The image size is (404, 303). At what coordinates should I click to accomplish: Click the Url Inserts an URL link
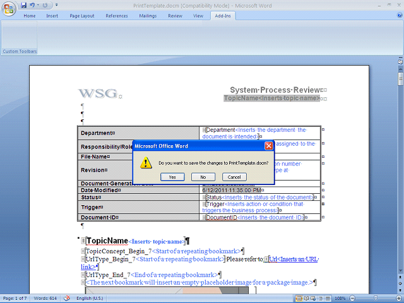tap(294, 259)
